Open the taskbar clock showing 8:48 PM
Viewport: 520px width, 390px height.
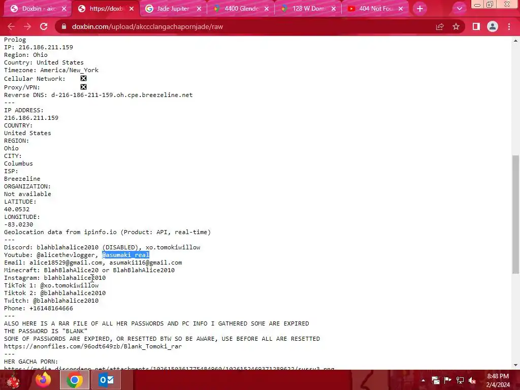pyautogui.click(x=498, y=380)
